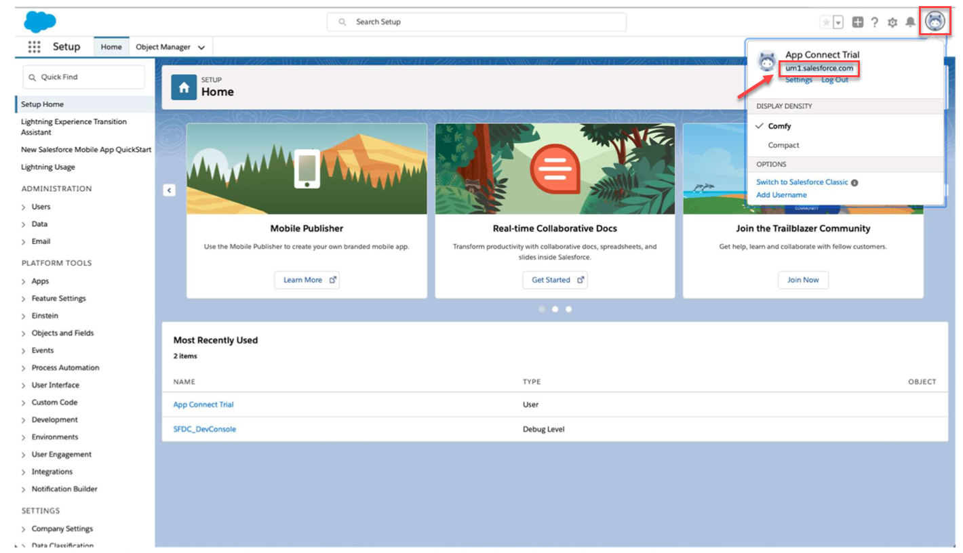Collapse carousel with left arrow button
Screen dimensions: 963x553
(170, 190)
